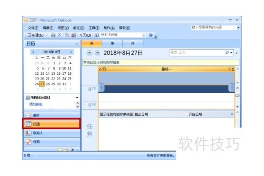The image size is (264, 176).
Task: Select date 28 in the mini calendar
Action: click(48, 84)
